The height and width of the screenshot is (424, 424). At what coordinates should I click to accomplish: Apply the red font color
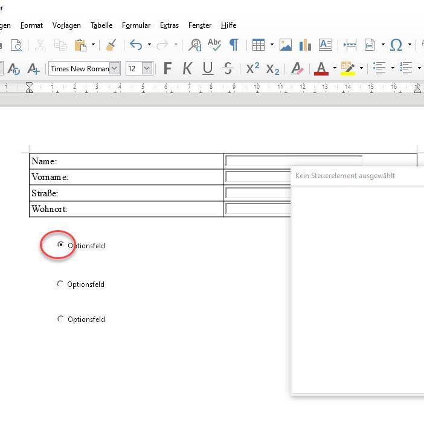pos(321,68)
